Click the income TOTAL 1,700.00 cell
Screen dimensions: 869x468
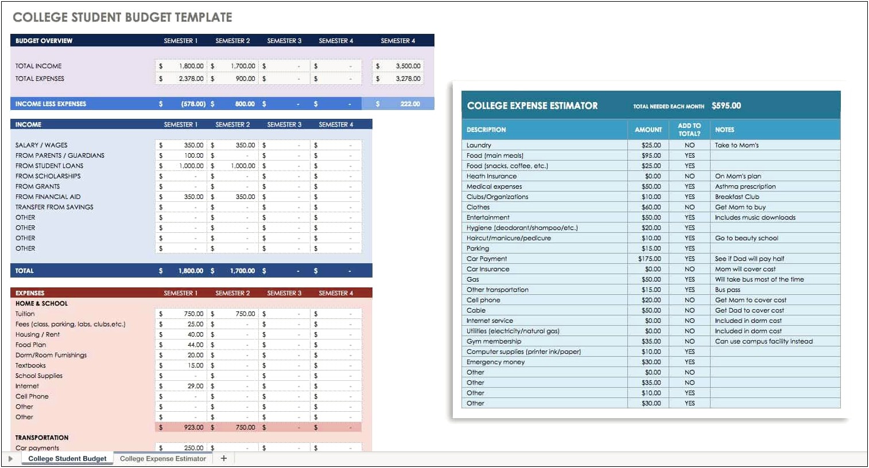[232, 271]
